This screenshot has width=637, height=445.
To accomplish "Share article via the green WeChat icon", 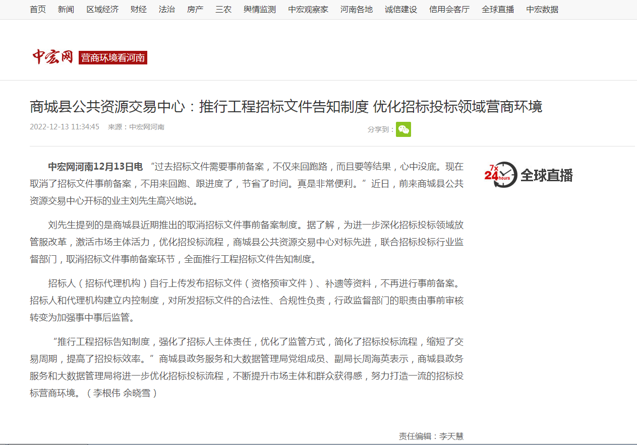I will click(x=403, y=129).
